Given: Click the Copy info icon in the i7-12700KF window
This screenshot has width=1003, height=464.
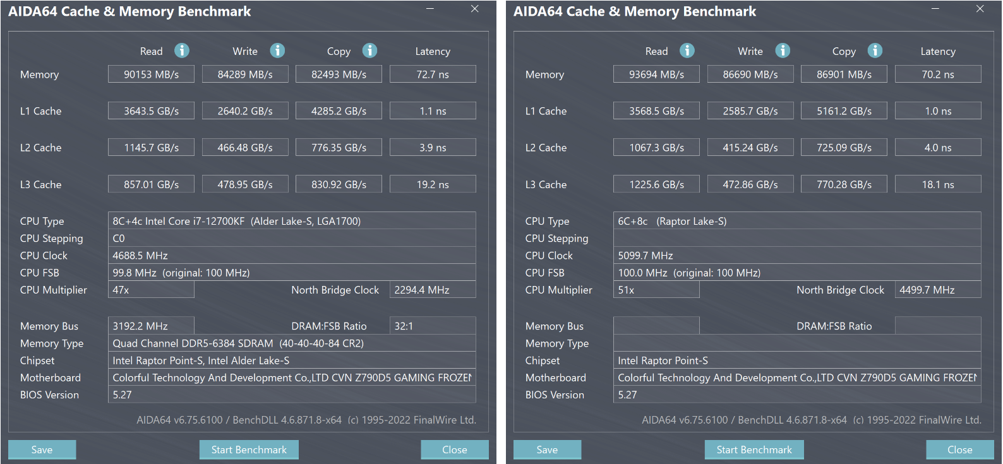Looking at the screenshot, I should (x=369, y=51).
